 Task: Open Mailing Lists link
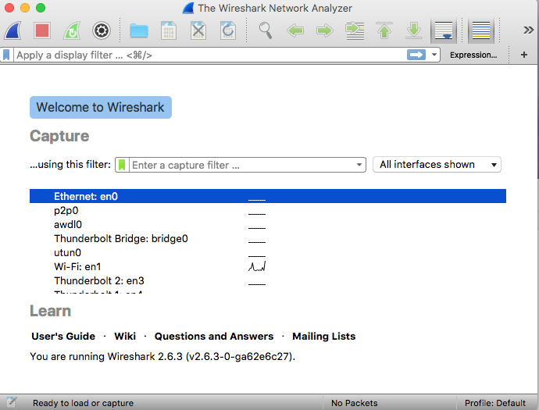324,336
